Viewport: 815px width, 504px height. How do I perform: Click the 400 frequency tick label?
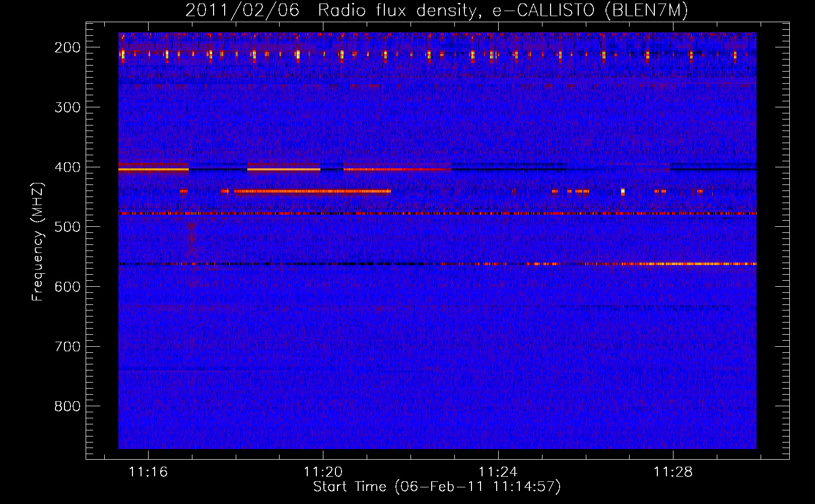click(x=67, y=167)
